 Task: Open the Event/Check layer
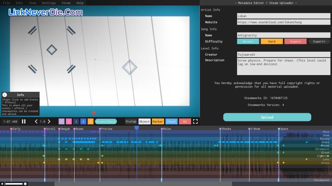click(x=106, y=121)
